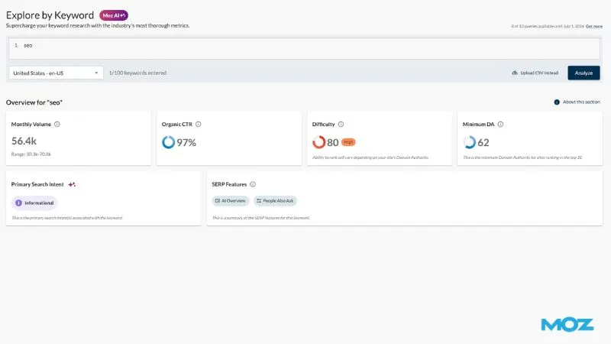Click the 56.4k monthly volume value

(x=24, y=141)
